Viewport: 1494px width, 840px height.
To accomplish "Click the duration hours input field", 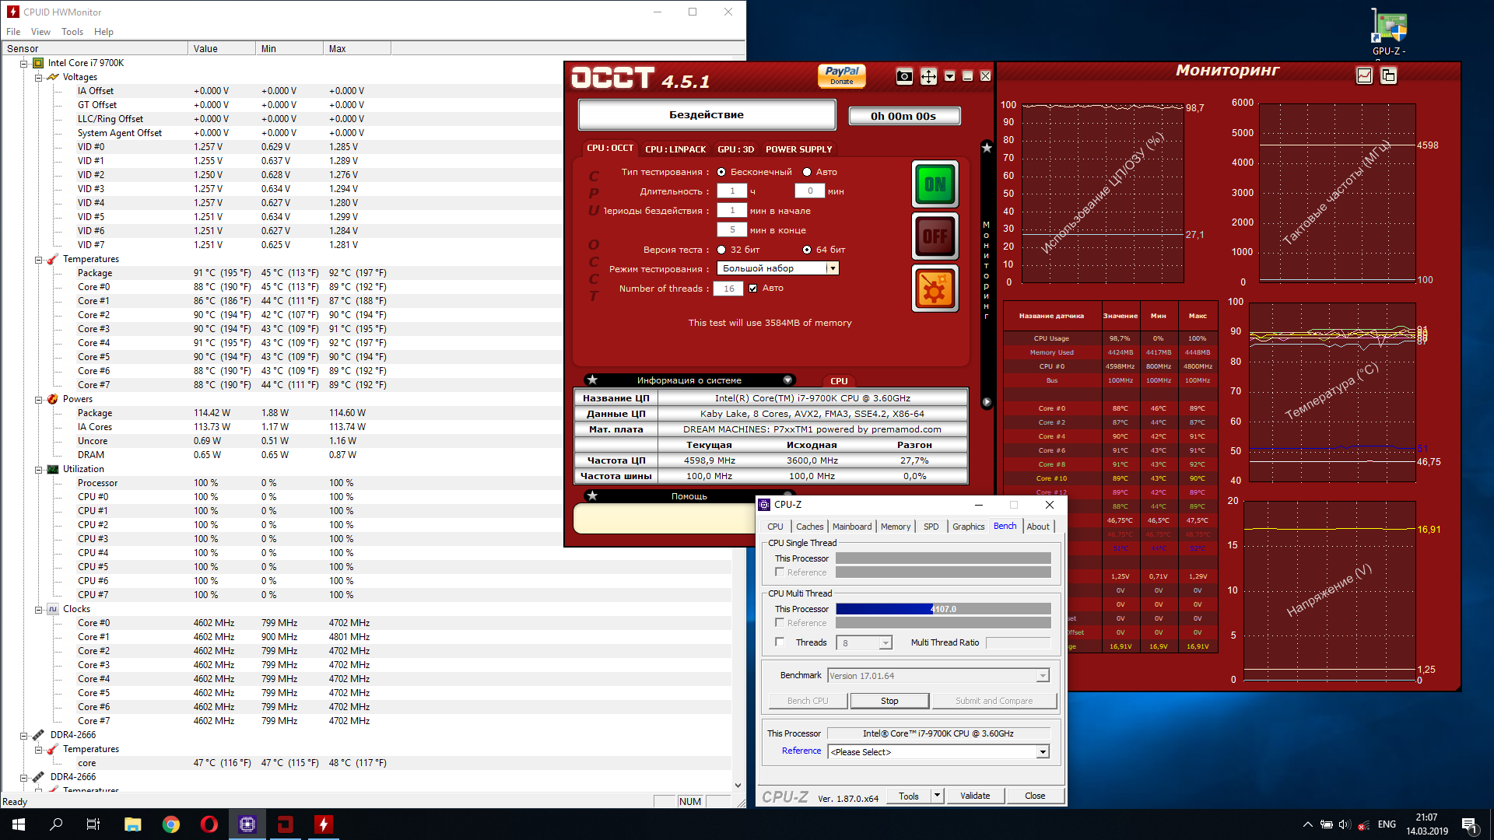I will click(x=732, y=191).
